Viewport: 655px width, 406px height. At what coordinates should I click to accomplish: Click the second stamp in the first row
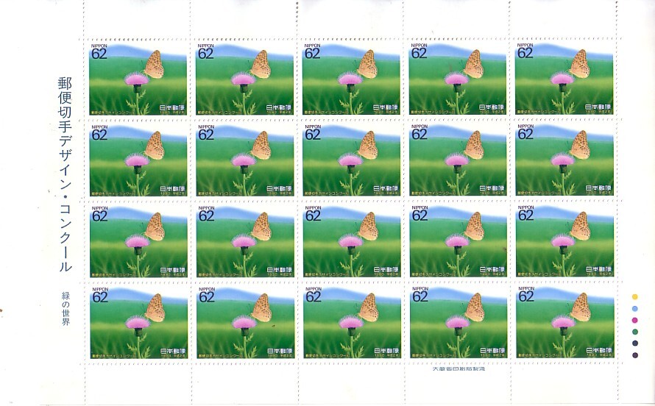point(244,79)
